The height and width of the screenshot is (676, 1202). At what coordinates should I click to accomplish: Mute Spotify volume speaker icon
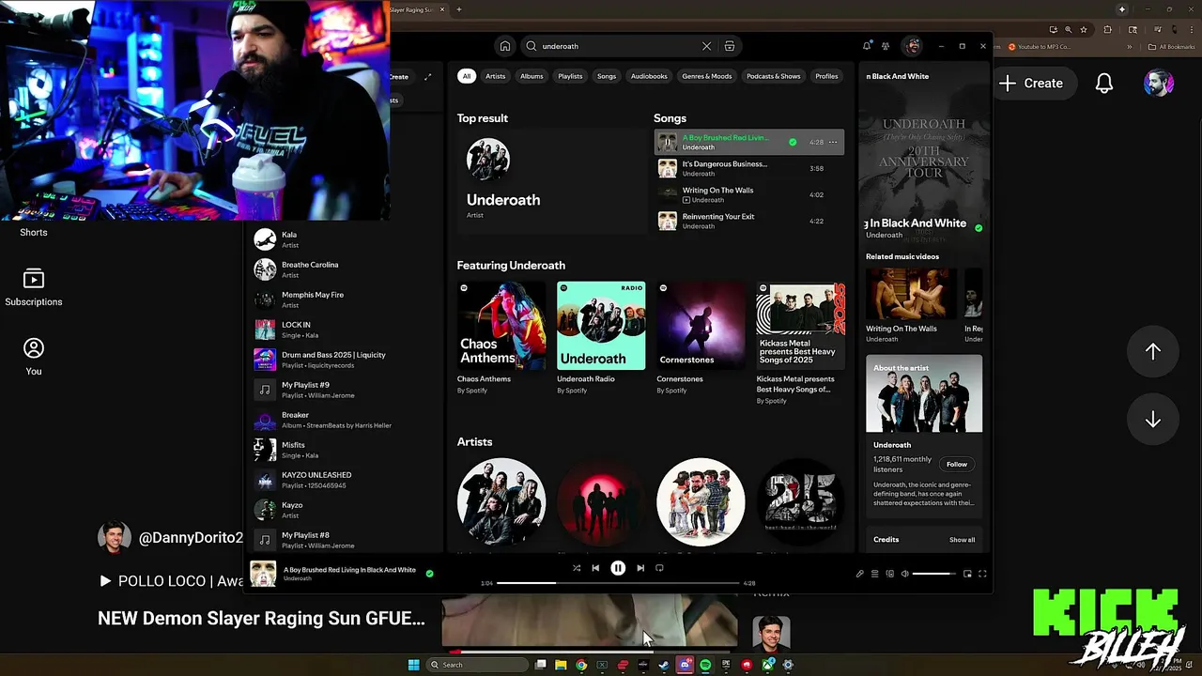point(905,574)
